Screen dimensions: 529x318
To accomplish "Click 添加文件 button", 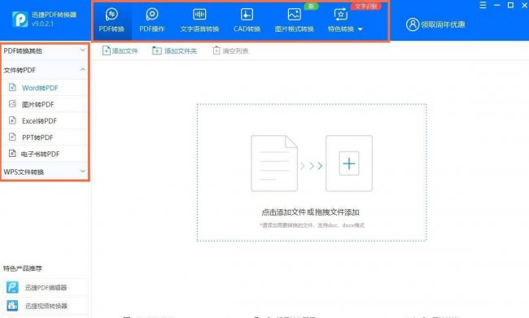I will (x=120, y=50).
